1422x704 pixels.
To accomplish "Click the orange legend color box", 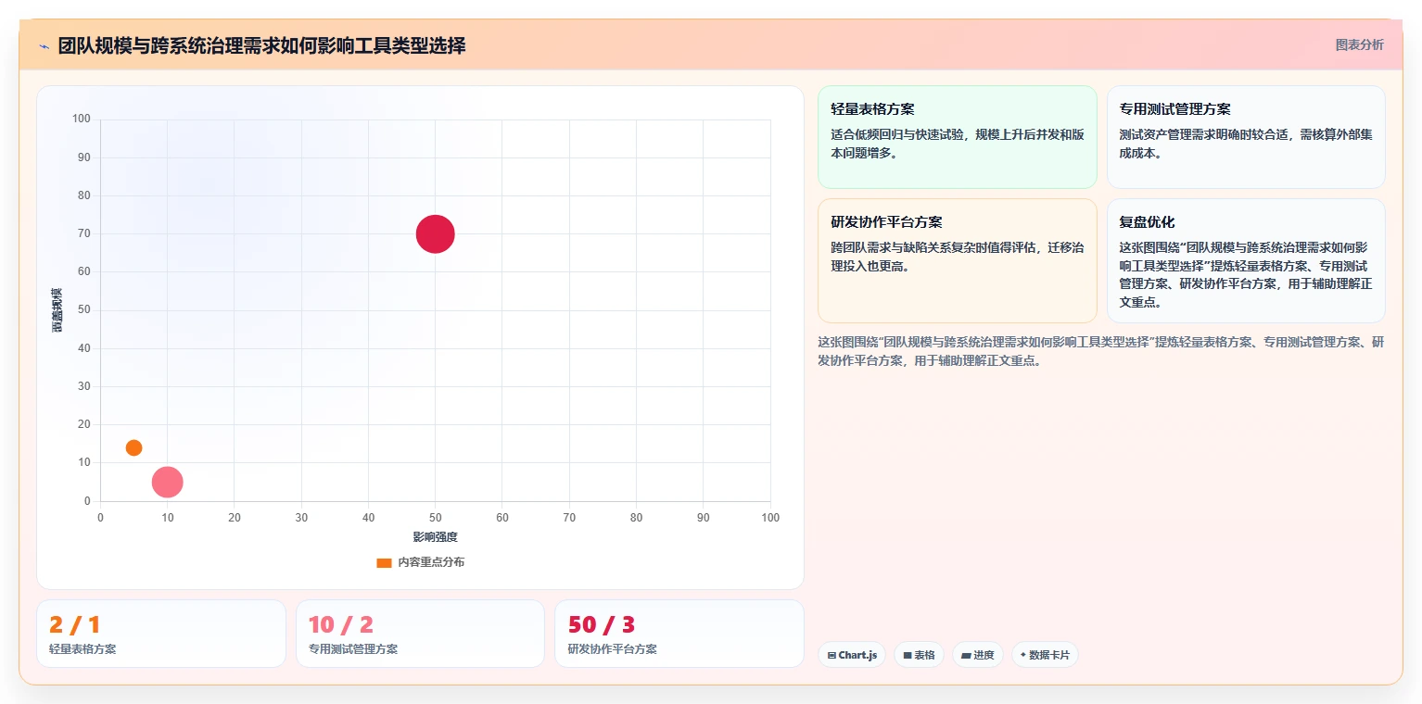I will (x=384, y=563).
